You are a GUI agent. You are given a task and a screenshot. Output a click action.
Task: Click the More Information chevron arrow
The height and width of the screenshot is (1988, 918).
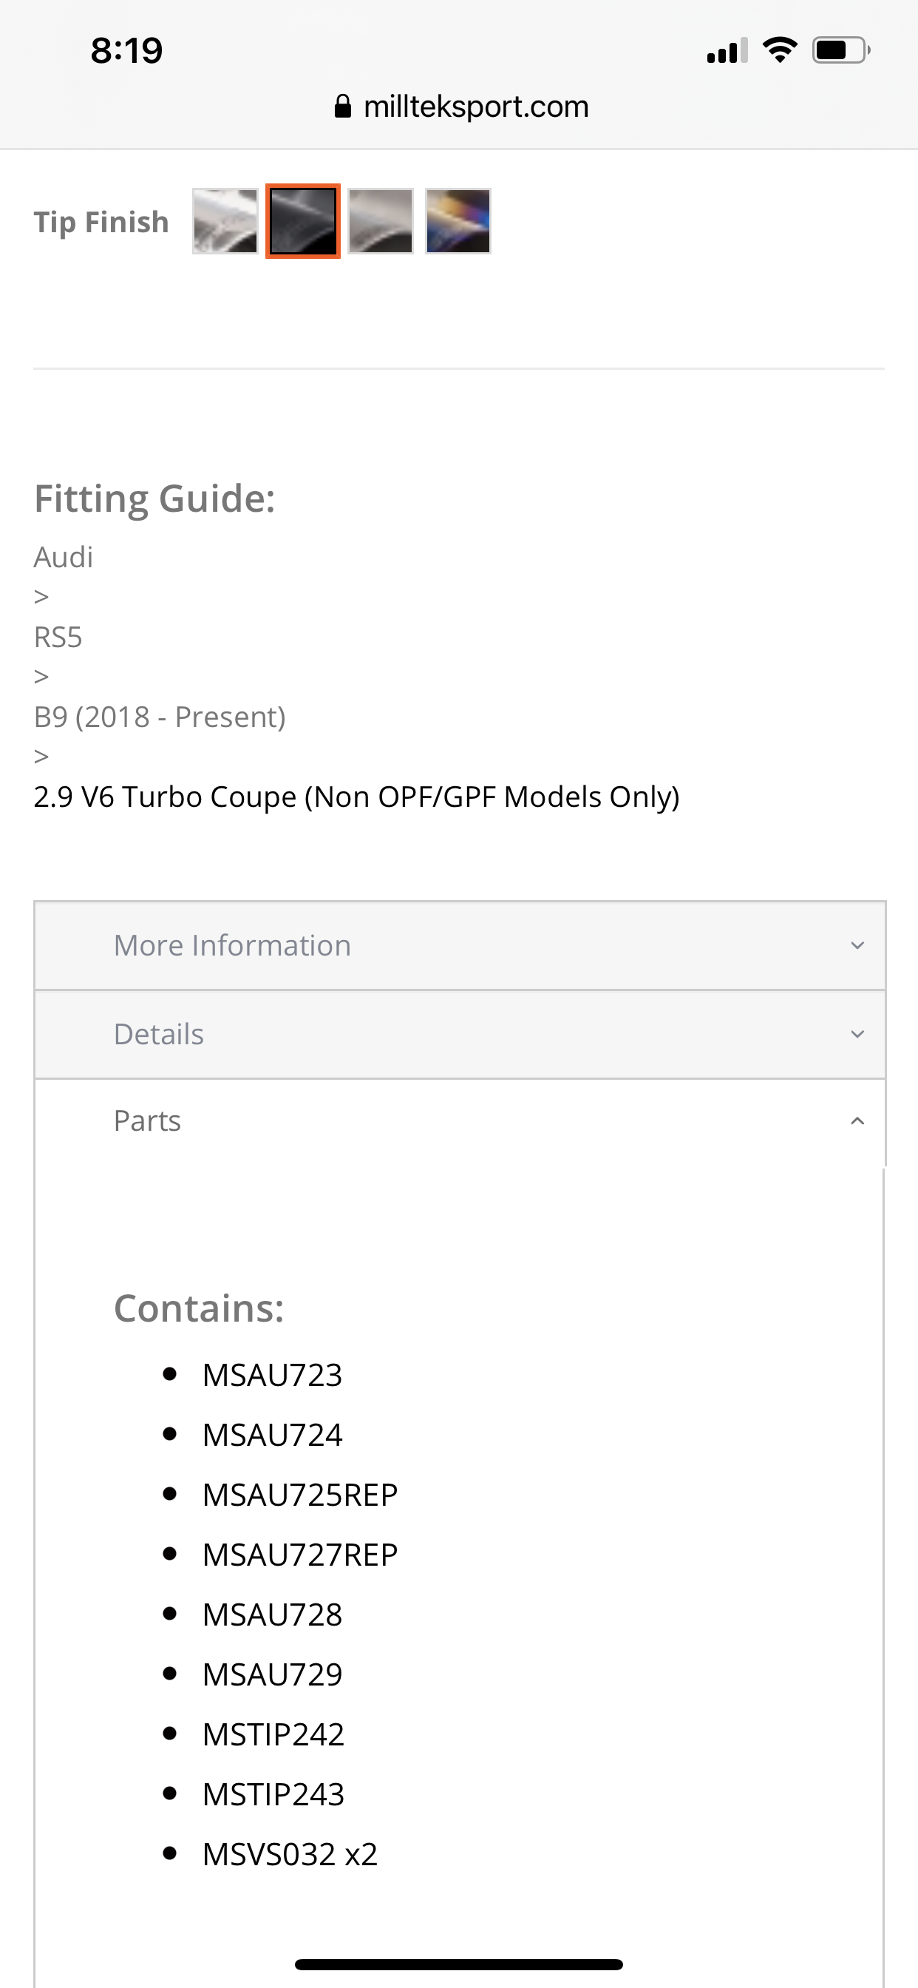pyautogui.click(x=857, y=945)
